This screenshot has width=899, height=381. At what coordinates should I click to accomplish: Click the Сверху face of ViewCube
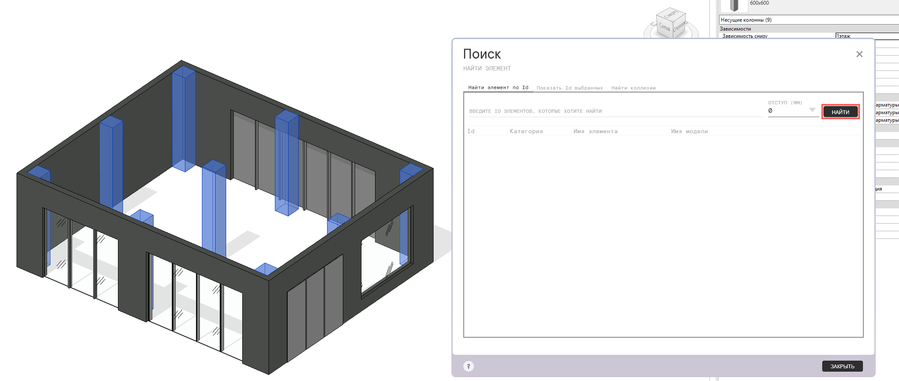pyautogui.click(x=671, y=15)
